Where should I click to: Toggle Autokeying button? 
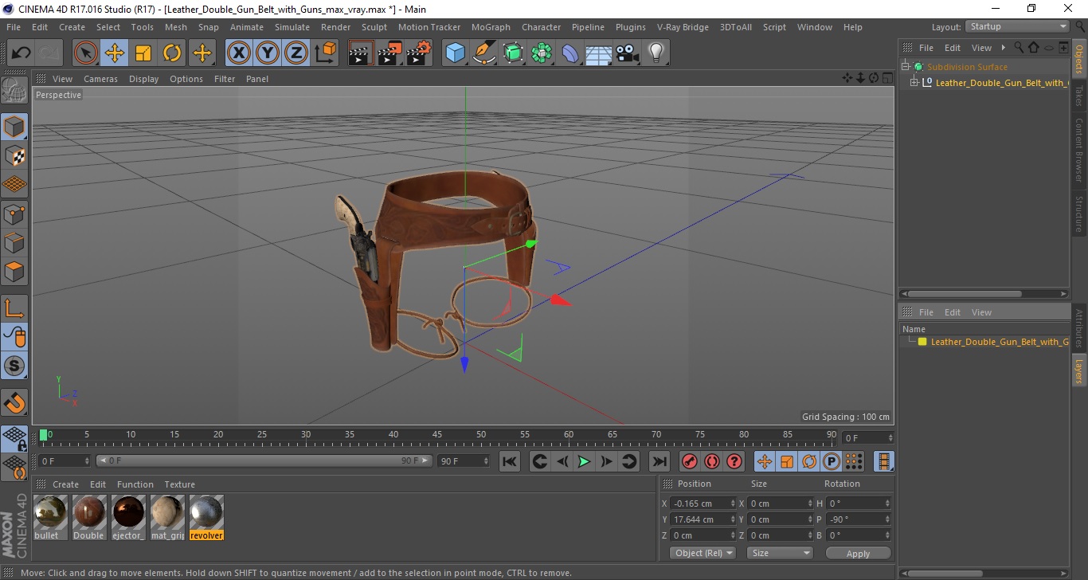click(712, 461)
